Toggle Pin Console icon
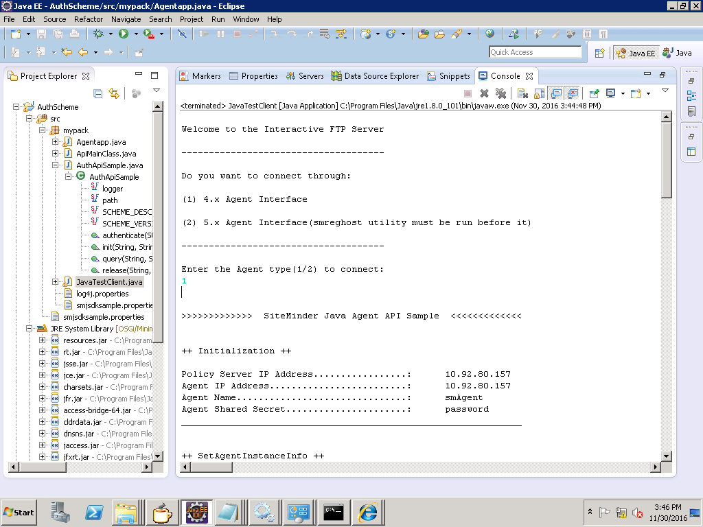This screenshot has height=527, width=703. (595, 93)
